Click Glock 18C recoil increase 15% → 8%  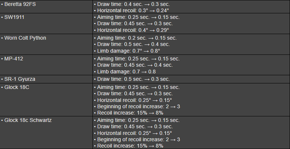pyautogui.click(x=130, y=113)
